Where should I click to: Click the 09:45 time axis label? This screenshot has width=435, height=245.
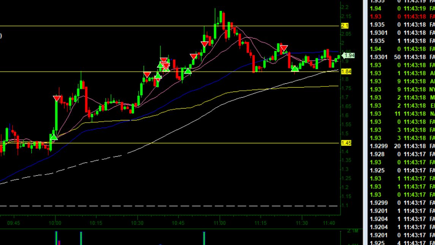click(x=13, y=223)
